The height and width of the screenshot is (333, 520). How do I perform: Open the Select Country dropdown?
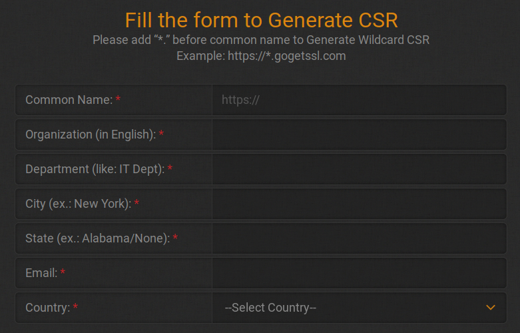click(x=359, y=308)
